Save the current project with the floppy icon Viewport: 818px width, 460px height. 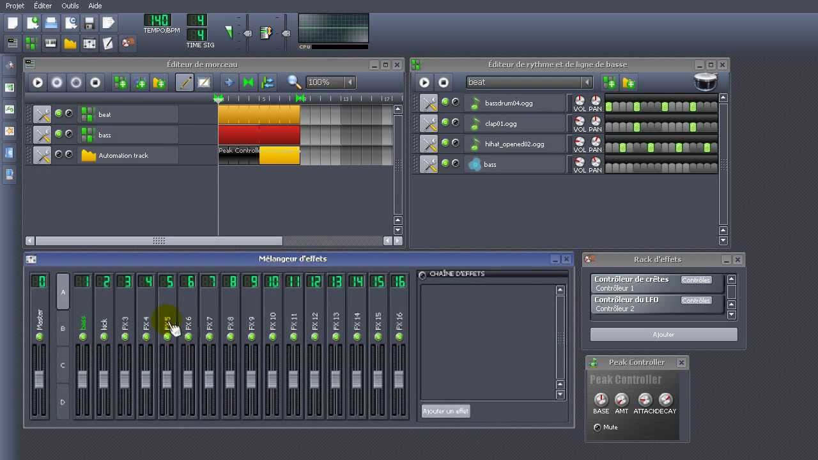(89, 24)
